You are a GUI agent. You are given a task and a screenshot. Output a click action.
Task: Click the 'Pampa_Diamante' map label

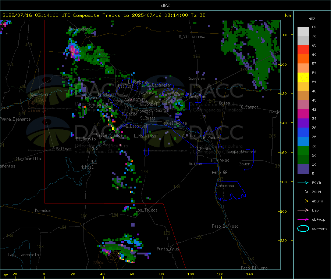[15, 119]
